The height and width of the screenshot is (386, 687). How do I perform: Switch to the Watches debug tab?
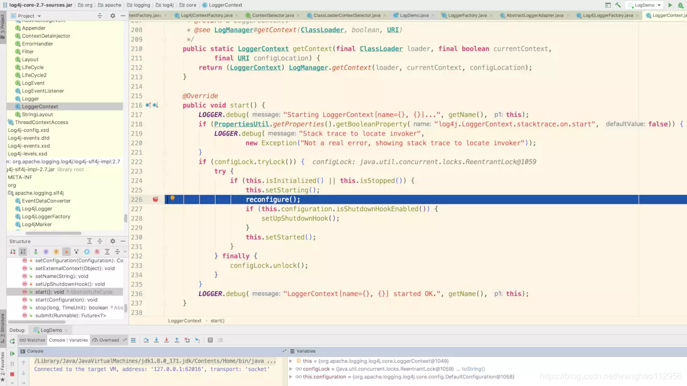coord(32,340)
